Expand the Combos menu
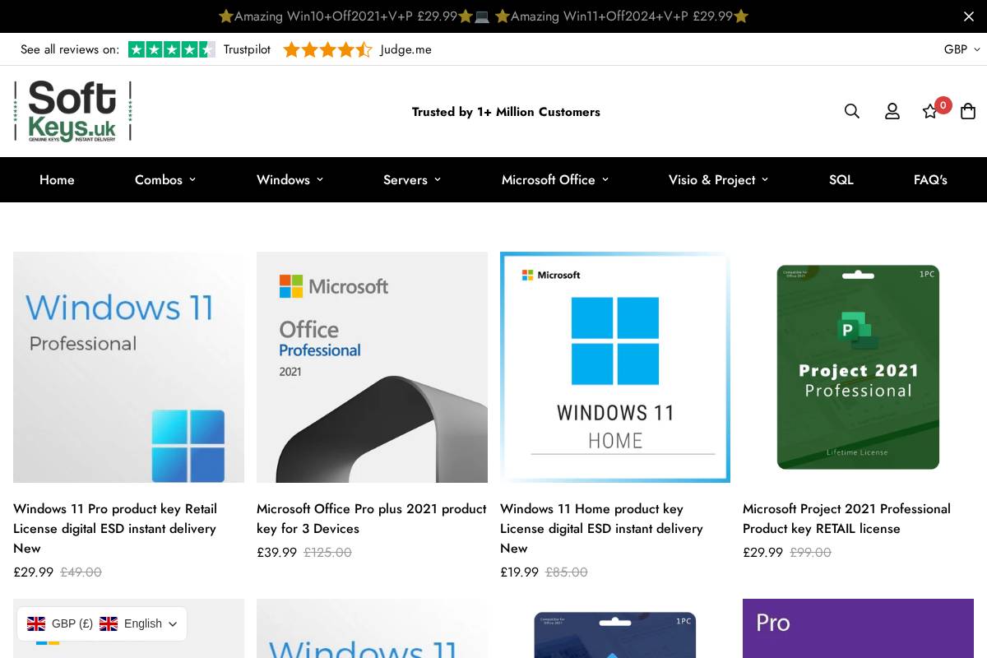This screenshot has width=987, height=658. coord(165,179)
